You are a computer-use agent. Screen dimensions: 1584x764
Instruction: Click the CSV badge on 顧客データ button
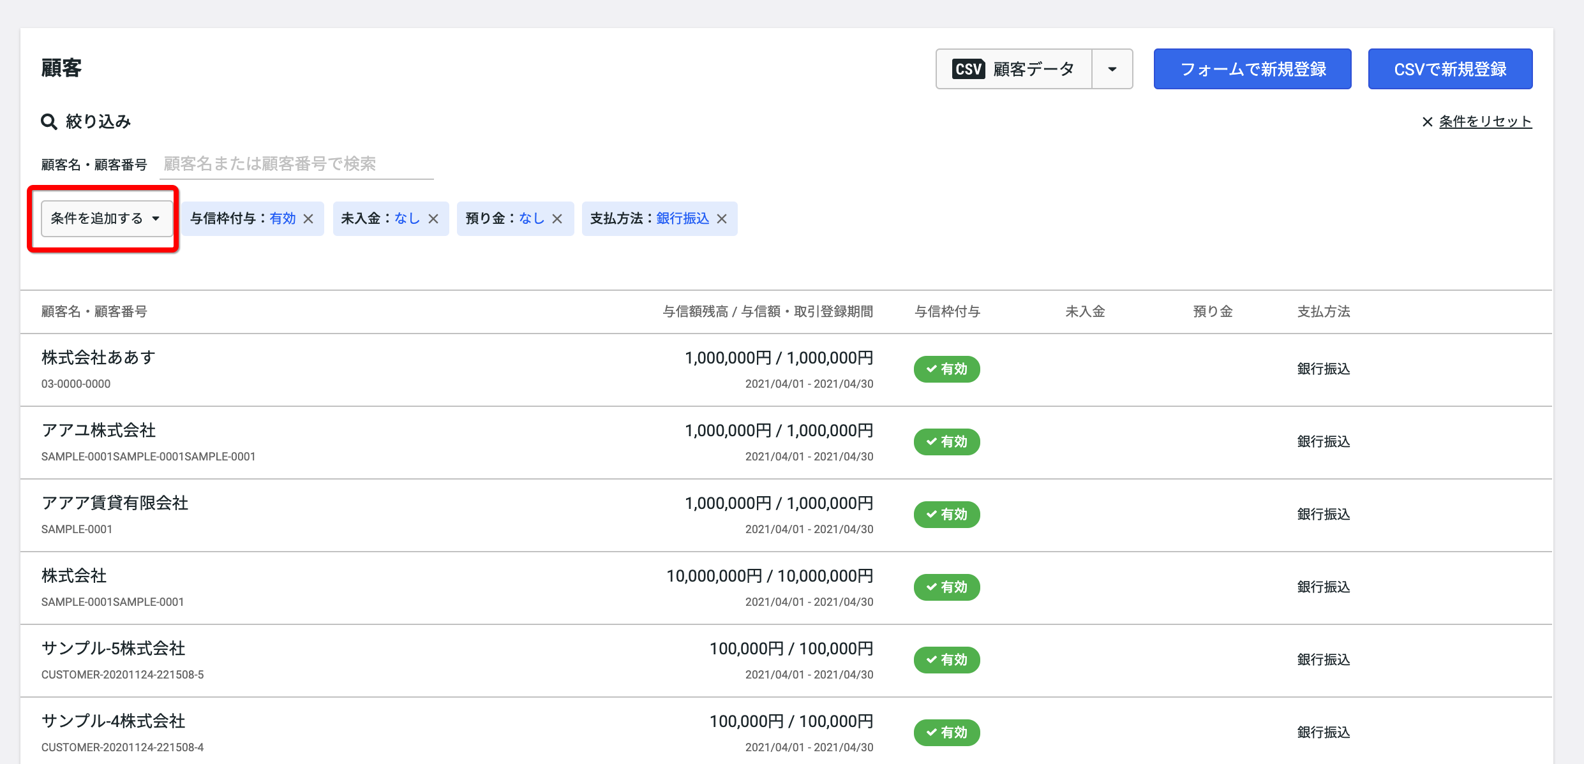pyautogui.click(x=968, y=69)
